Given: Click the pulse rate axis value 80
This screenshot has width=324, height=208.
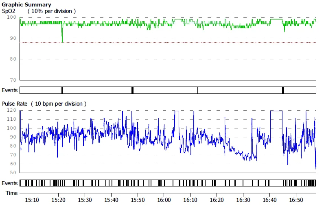Looking at the screenshot, I should click(x=13, y=146).
